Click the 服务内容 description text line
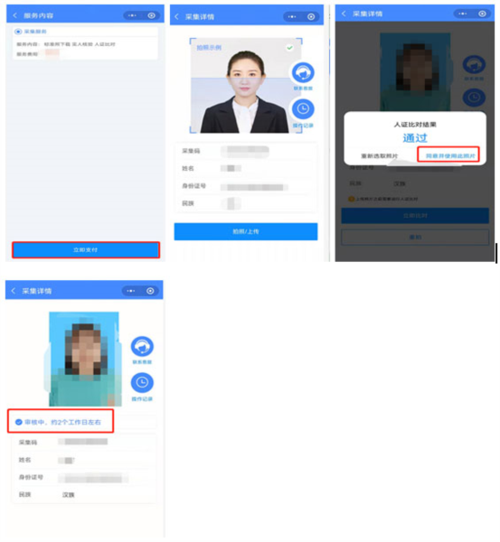Viewport: 500px width, 542px height. 66,44
